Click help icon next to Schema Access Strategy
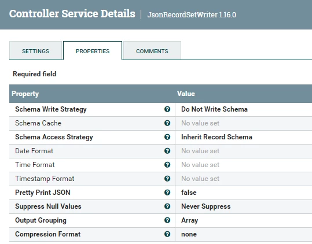312x244 pixels. (x=167, y=137)
